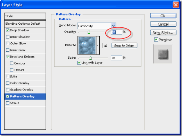The image size is (182, 136).
Task: Enable the Outer Glow checkbox
Action: (x=8, y=43)
